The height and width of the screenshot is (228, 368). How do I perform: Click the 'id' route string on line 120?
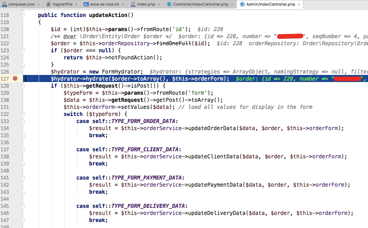[x=178, y=29]
